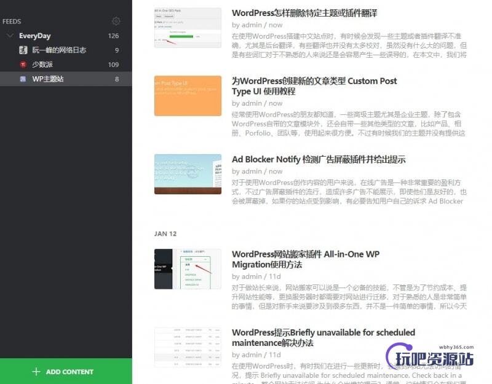The width and height of the screenshot is (492, 384).
Task: Click the unread count 109 for 少数派
Action: click(x=113, y=65)
